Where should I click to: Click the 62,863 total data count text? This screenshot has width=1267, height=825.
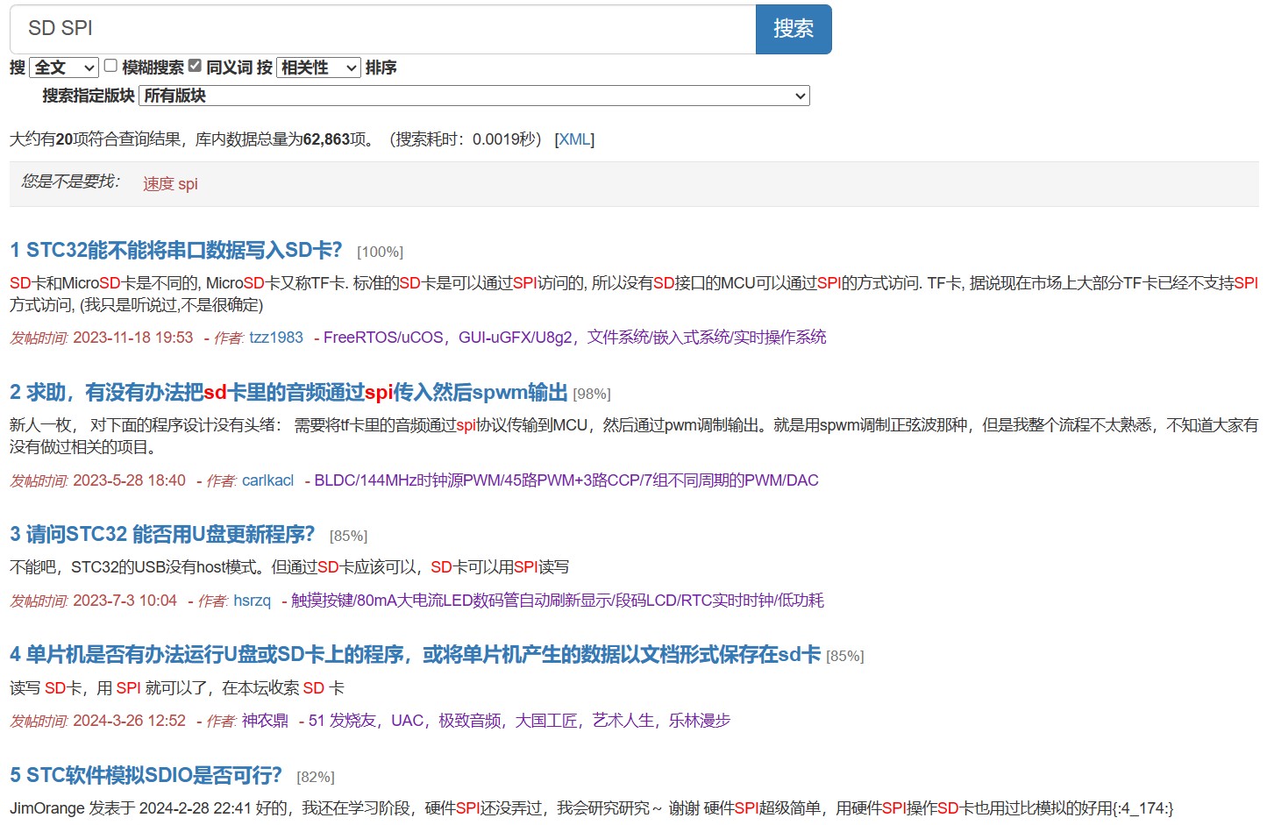pos(326,139)
